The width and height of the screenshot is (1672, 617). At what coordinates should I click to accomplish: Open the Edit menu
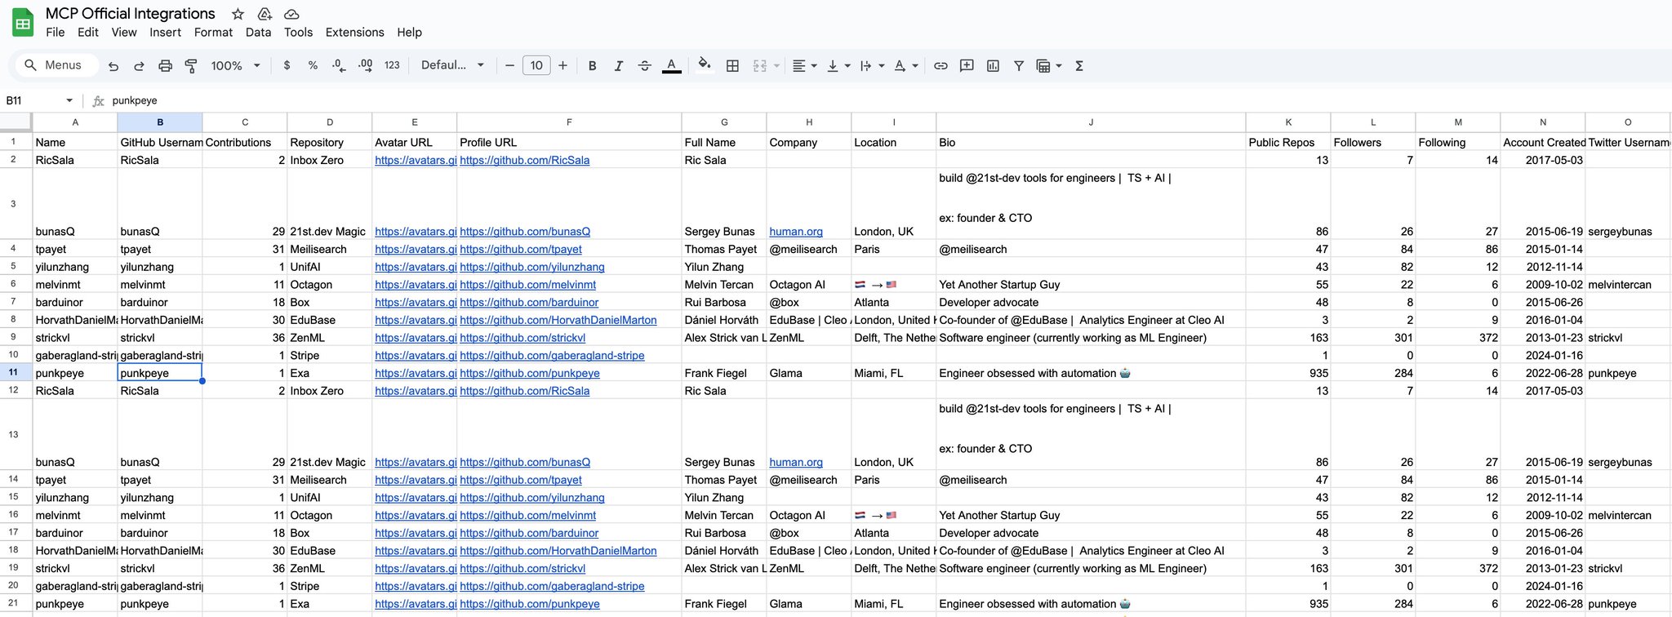pos(88,33)
